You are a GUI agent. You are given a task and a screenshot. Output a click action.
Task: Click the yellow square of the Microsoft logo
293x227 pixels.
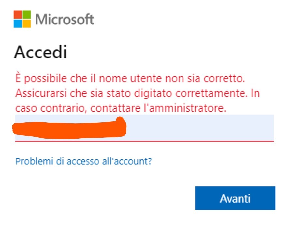27,23
